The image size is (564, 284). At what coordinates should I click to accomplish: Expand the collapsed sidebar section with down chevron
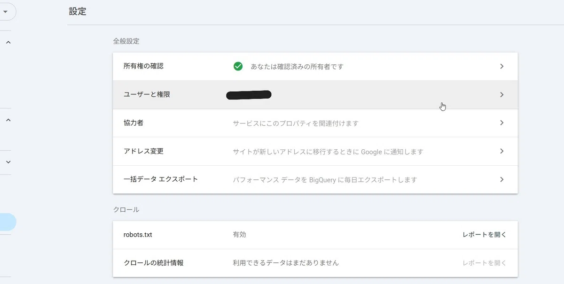click(x=8, y=162)
